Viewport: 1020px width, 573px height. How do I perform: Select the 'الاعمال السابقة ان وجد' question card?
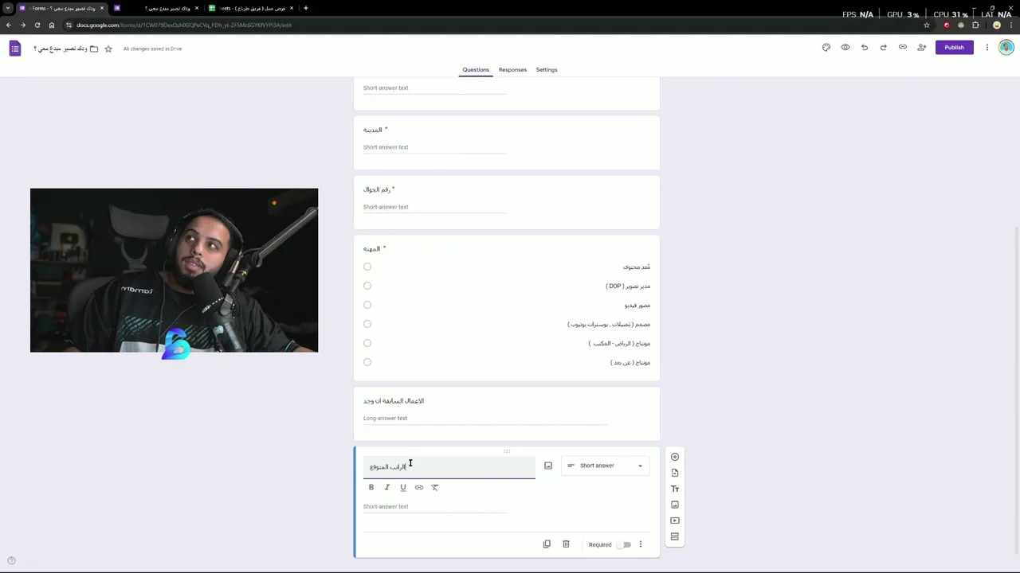(507, 414)
